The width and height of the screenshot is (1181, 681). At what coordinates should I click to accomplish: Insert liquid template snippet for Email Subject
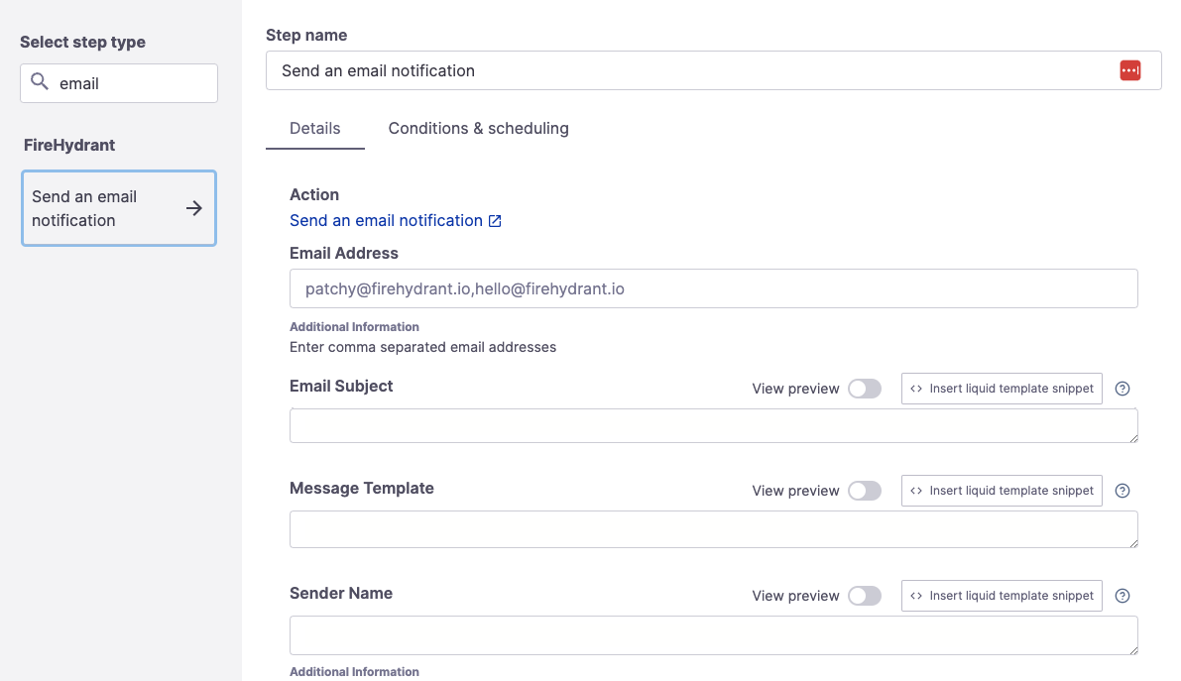click(1002, 389)
